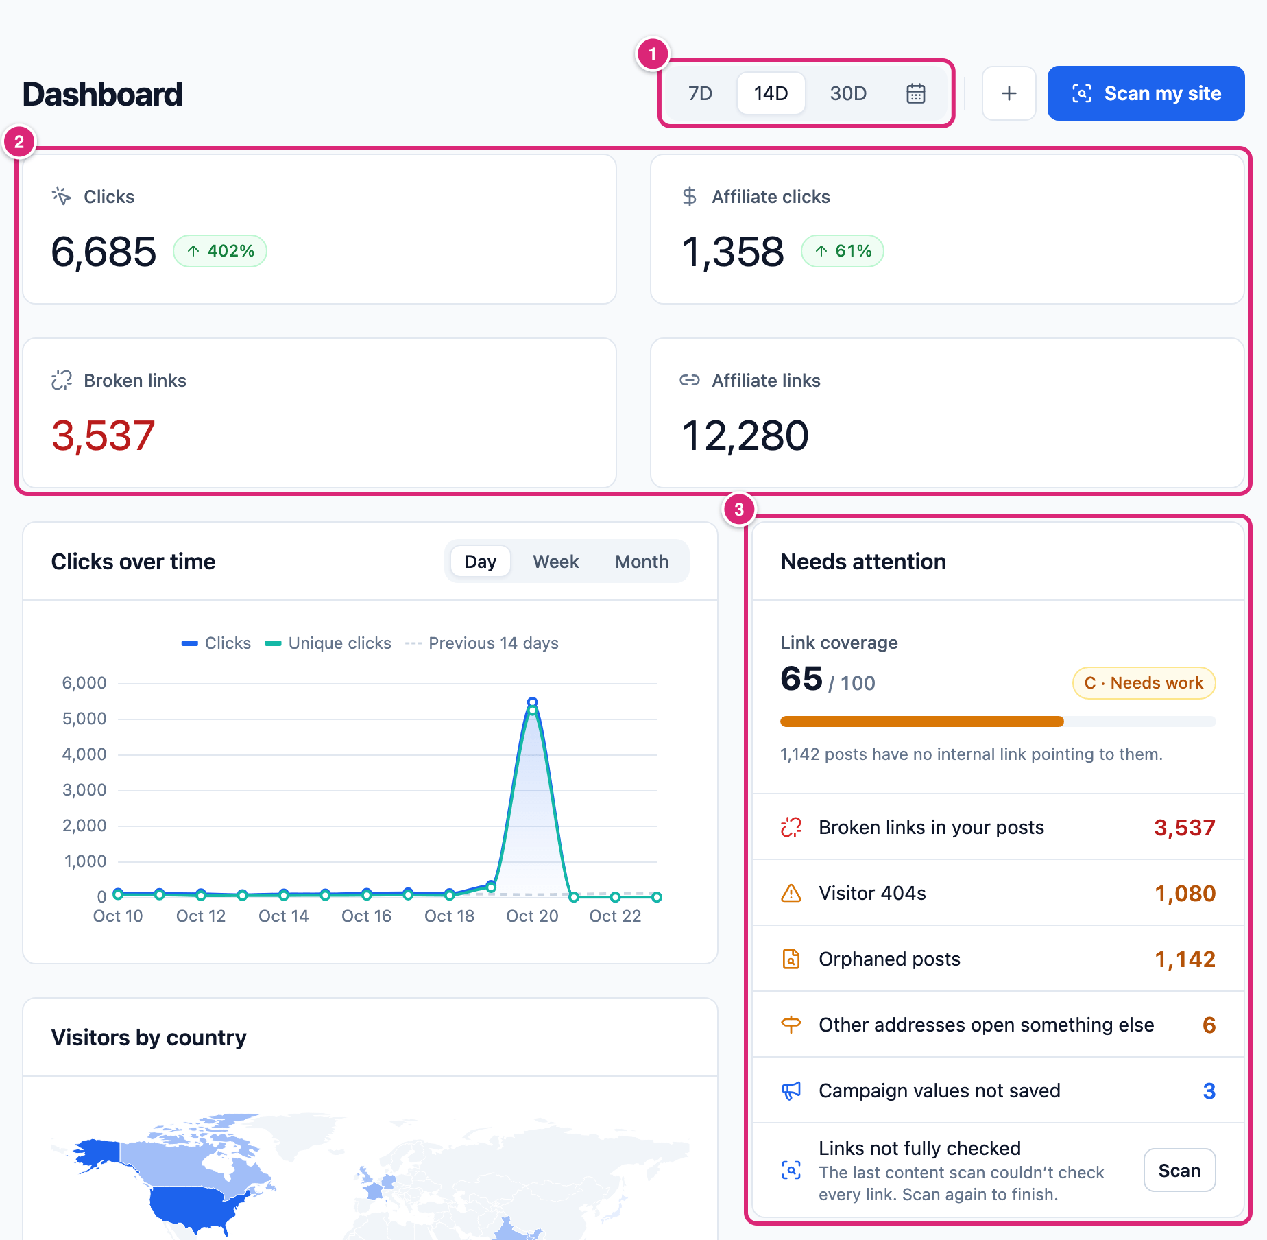Open the Clicks 6,685 value
Image resolution: width=1267 pixels, height=1240 pixels.
tap(104, 252)
